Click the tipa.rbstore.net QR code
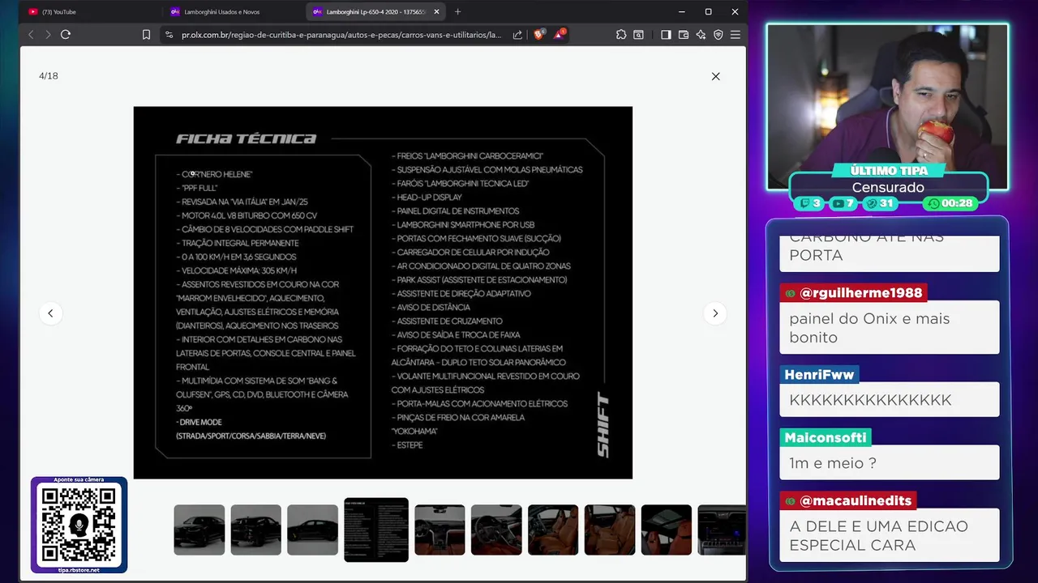1038x583 pixels. [79, 526]
